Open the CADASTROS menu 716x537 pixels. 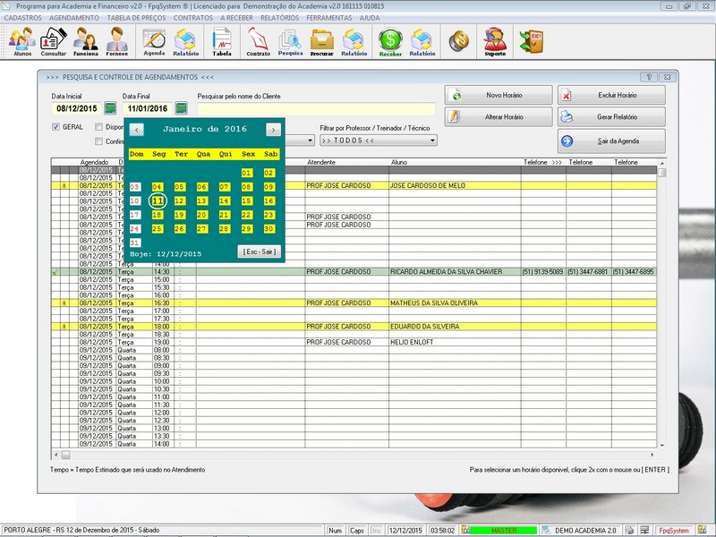pyautogui.click(x=22, y=18)
